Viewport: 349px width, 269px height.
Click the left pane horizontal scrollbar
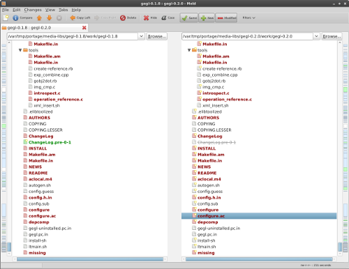[x=90, y=259]
